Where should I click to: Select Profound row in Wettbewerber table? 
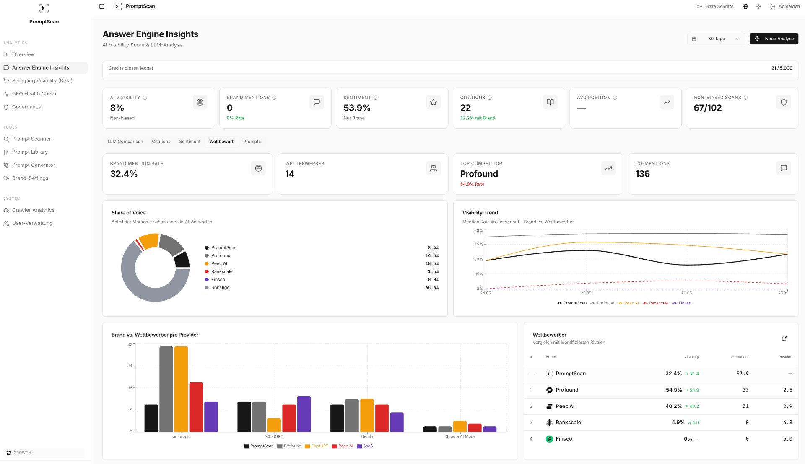click(x=661, y=390)
